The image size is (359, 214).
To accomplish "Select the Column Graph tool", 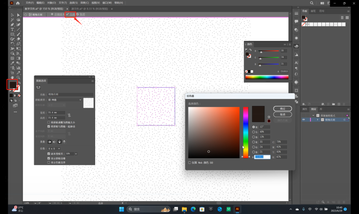I will pyautogui.click(x=18, y=68).
